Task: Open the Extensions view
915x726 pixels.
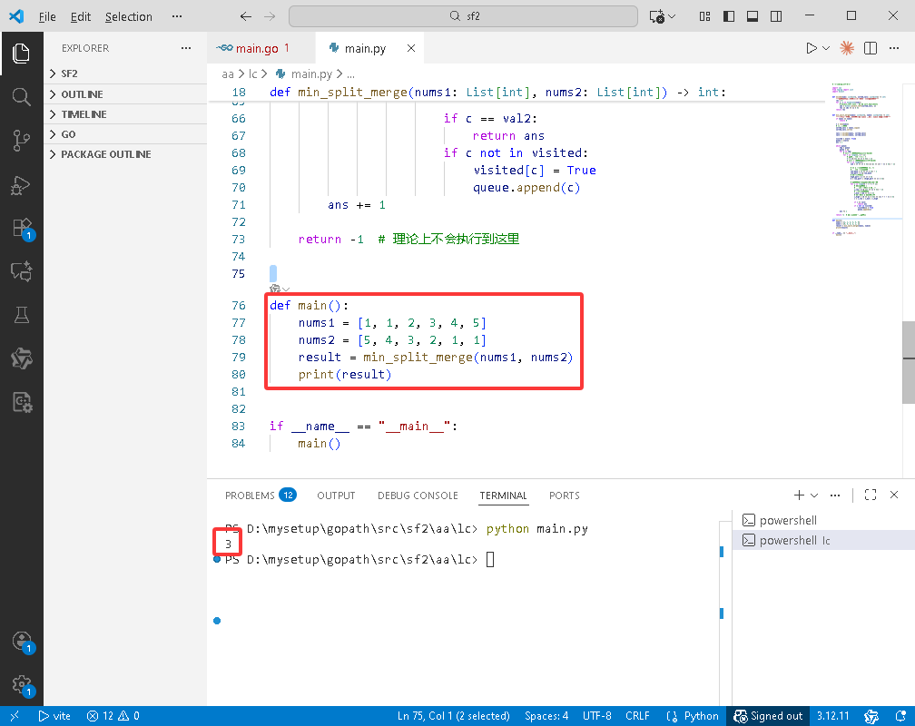Action: coord(22,228)
